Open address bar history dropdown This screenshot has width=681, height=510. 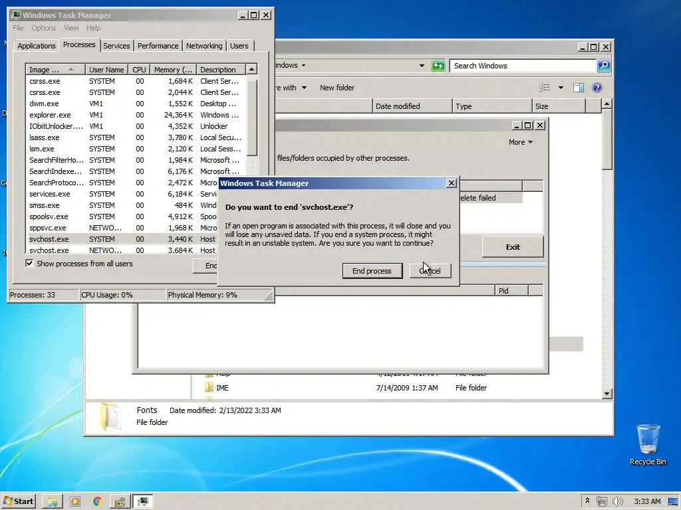pyautogui.click(x=421, y=66)
